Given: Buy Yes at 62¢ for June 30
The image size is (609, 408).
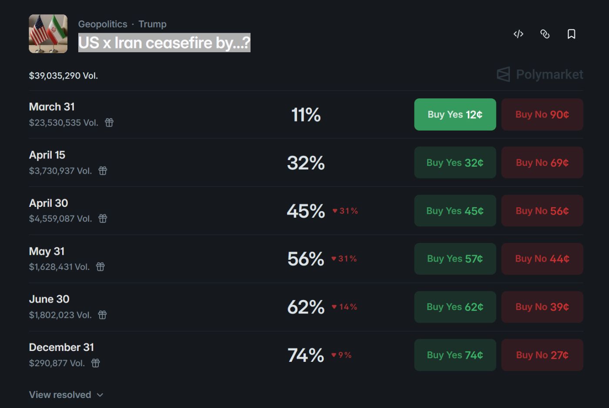Looking at the screenshot, I should tap(455, 307).
